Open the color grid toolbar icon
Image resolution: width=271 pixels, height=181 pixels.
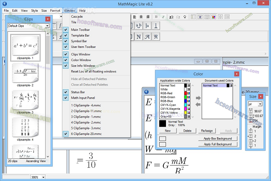tap(214, 17)
